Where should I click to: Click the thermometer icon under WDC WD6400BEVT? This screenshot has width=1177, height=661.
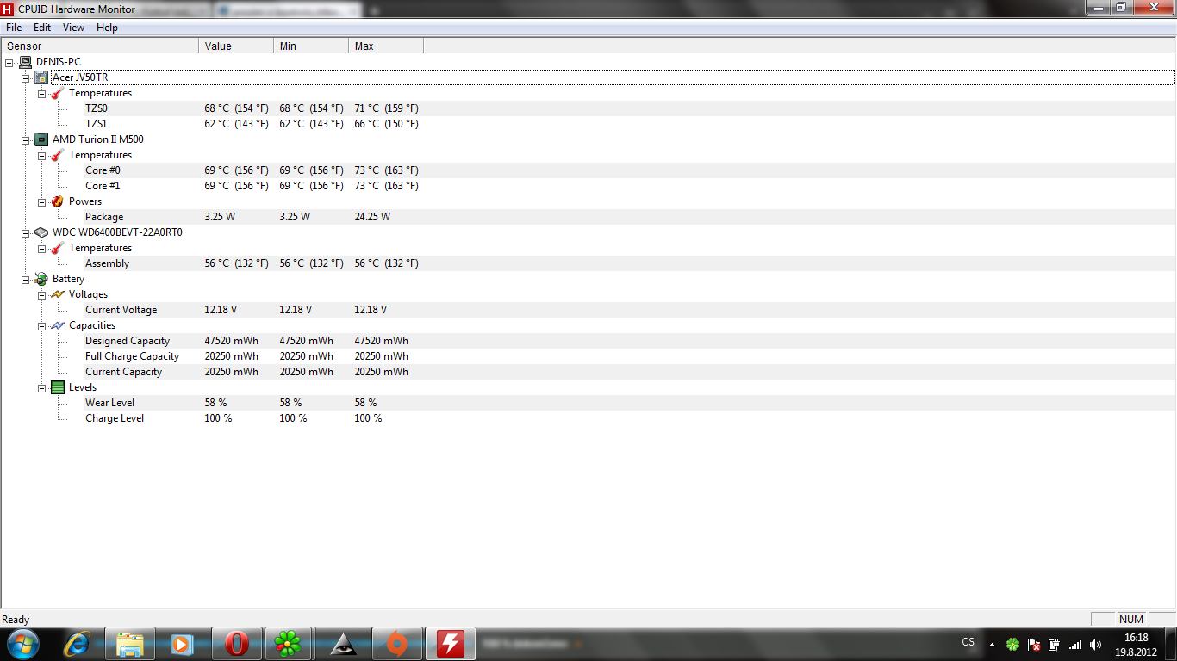point(58,248)
